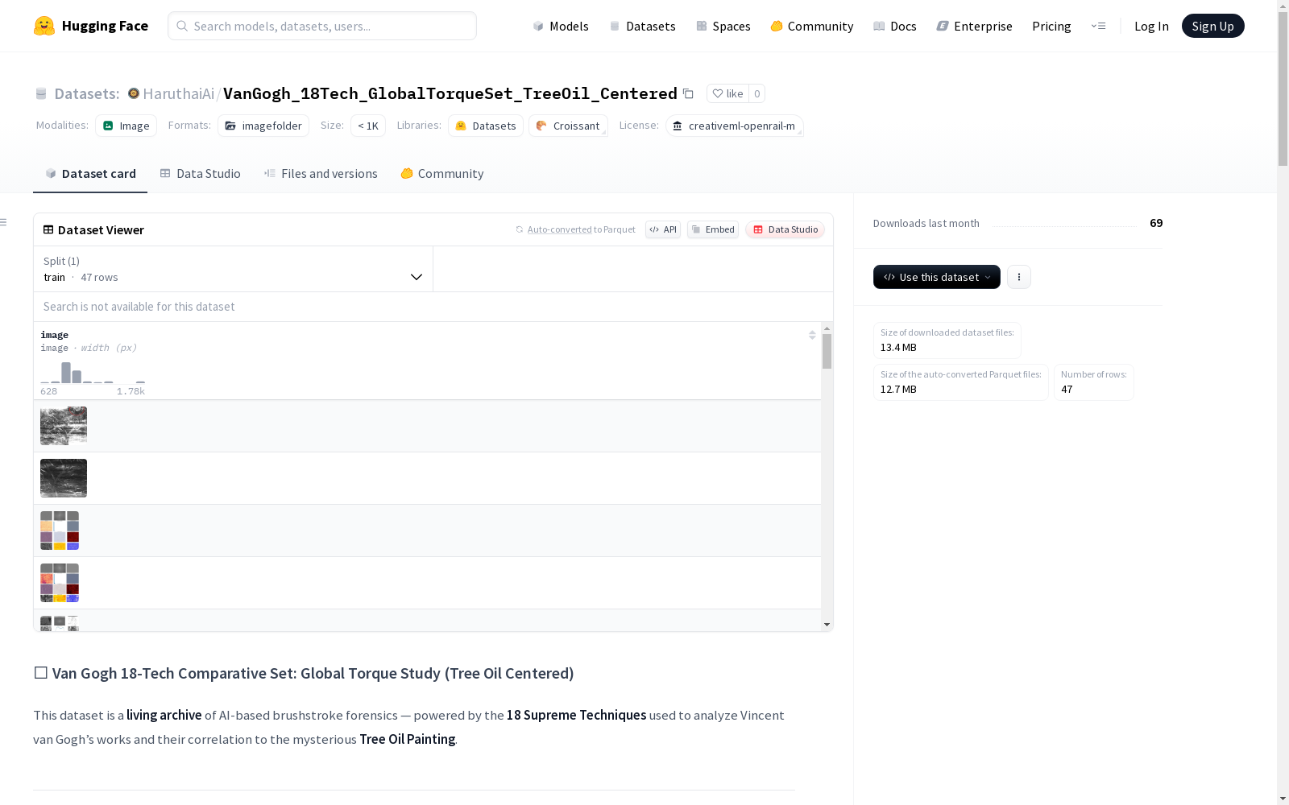Click the Log In link
The width and height of the screenshot is (1289, 805).
(x=1151, y=26)
